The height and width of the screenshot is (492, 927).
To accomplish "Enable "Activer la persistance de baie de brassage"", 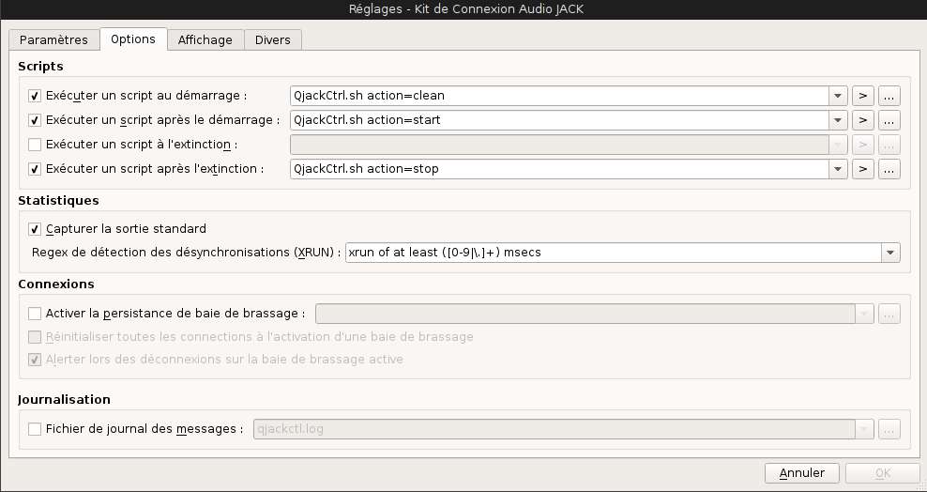I will (x=36, y=314).
